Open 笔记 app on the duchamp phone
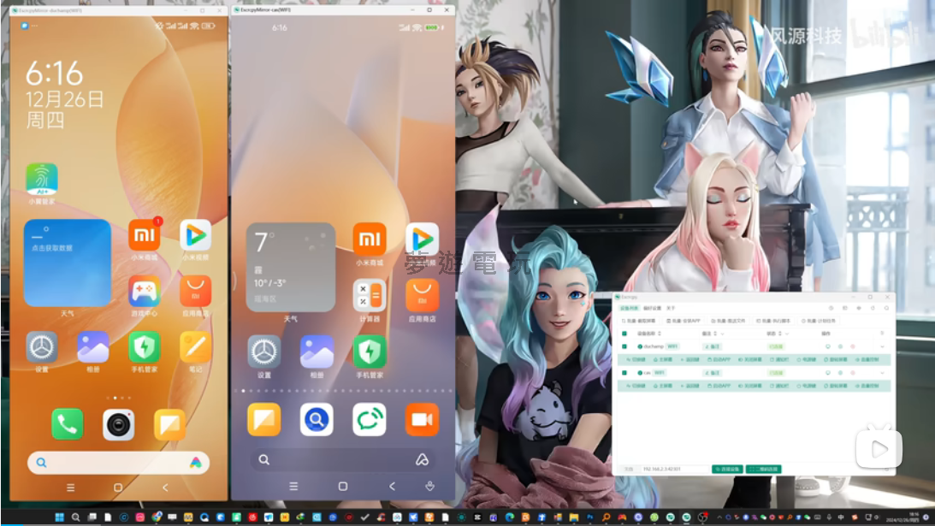 point(196,347)
